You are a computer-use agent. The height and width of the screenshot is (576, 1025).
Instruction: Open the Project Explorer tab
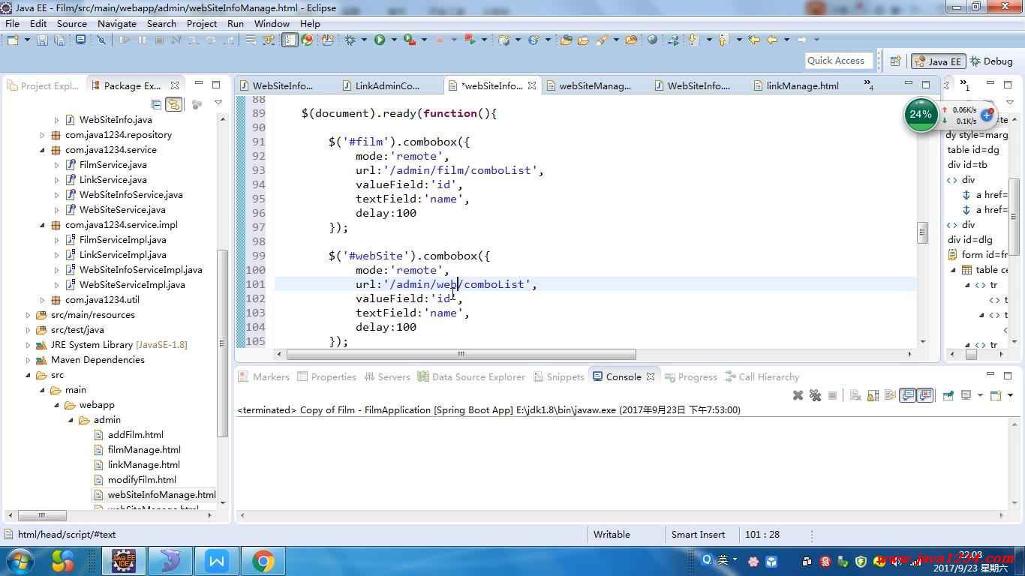point(43,85)
